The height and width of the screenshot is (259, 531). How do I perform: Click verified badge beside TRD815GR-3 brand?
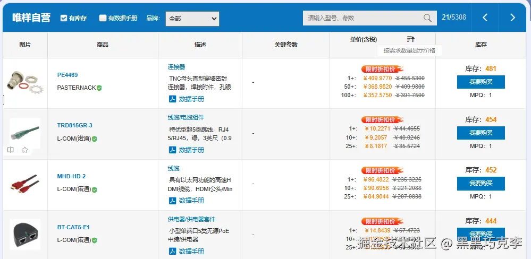click(95, 139)
